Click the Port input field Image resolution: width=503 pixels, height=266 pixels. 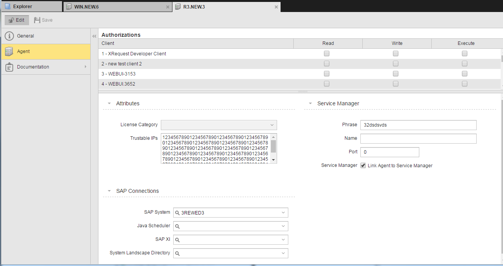click(390, 152)
